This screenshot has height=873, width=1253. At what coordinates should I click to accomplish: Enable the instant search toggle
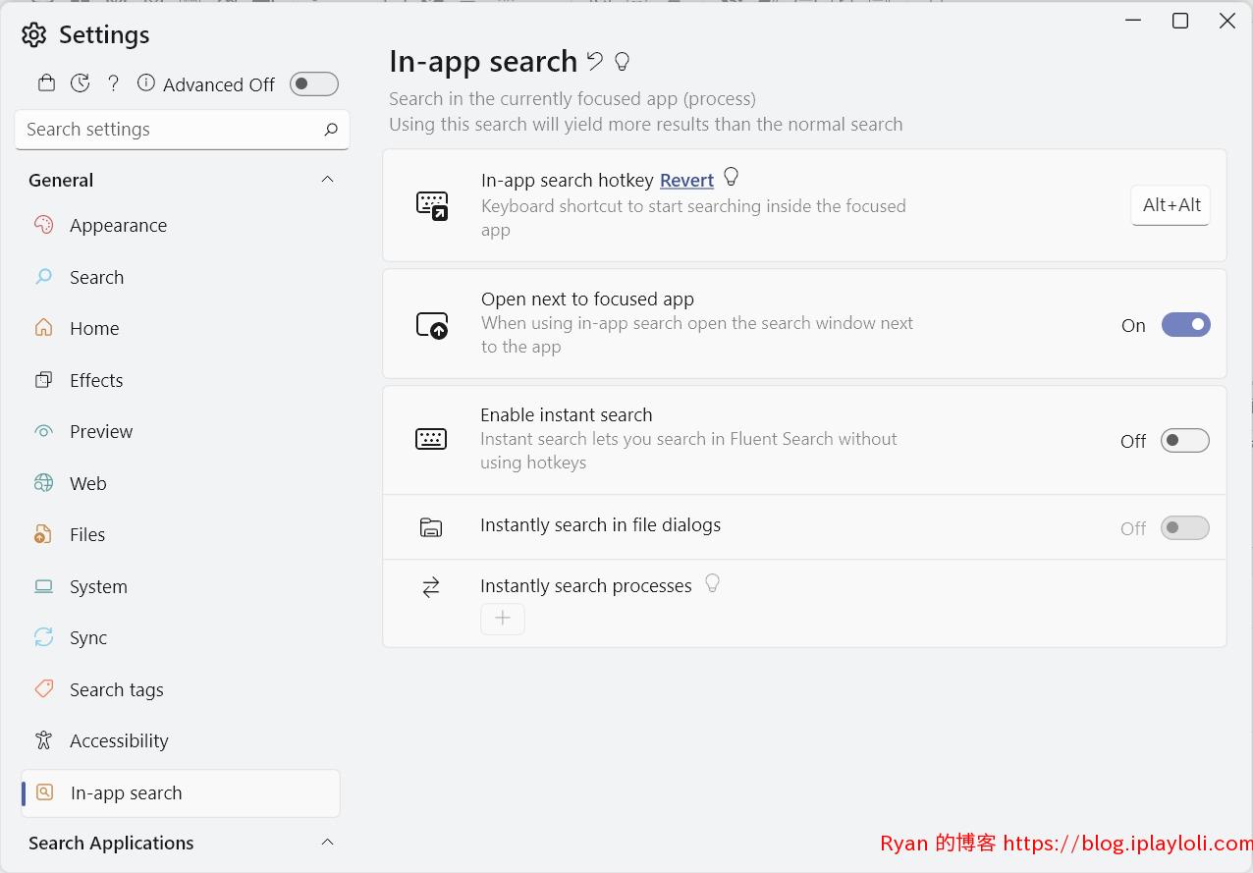point(1185,441)
